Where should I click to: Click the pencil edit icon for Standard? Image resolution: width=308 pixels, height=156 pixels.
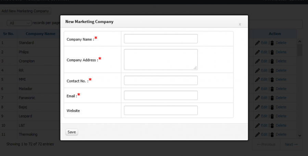257,43
